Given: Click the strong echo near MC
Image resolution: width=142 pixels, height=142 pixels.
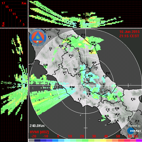Looking at the screenshot, I should tap(91, 53).
